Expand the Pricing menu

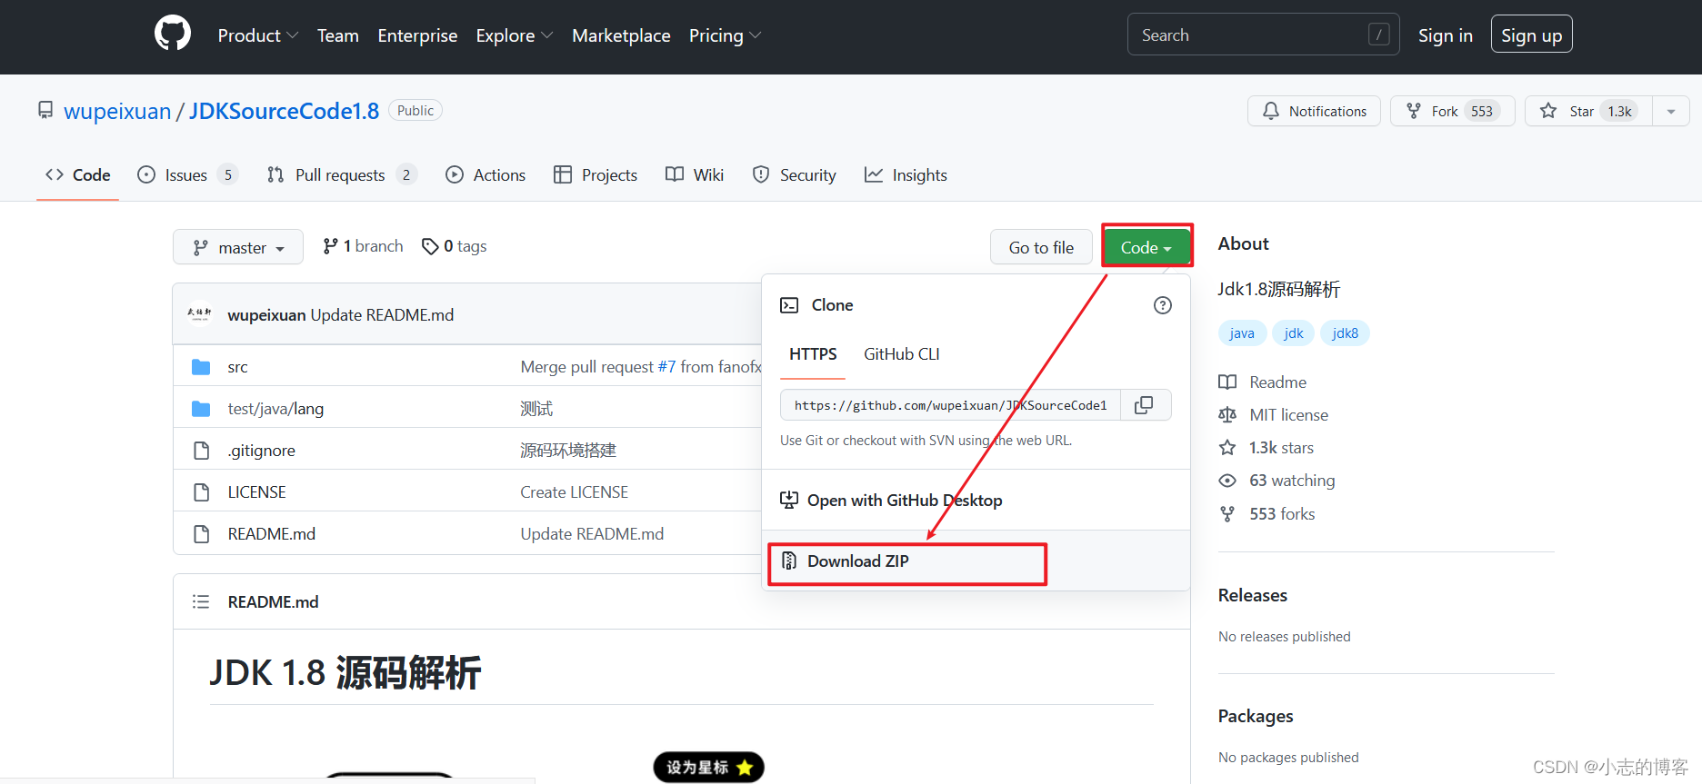point(725,35)
